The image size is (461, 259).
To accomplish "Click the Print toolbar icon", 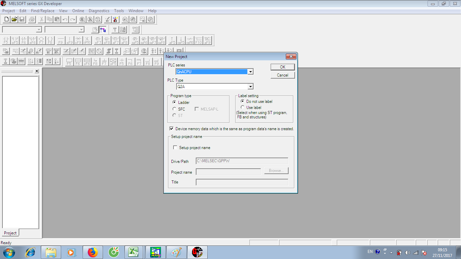I will [32, 20].
